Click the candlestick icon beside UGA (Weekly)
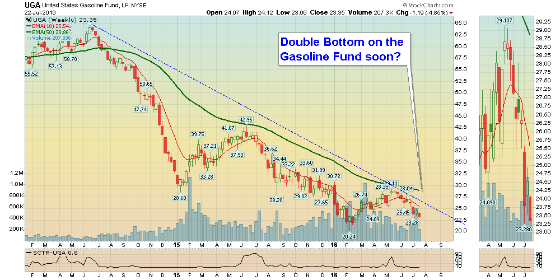The image size is (560, 280). (28, 20)
